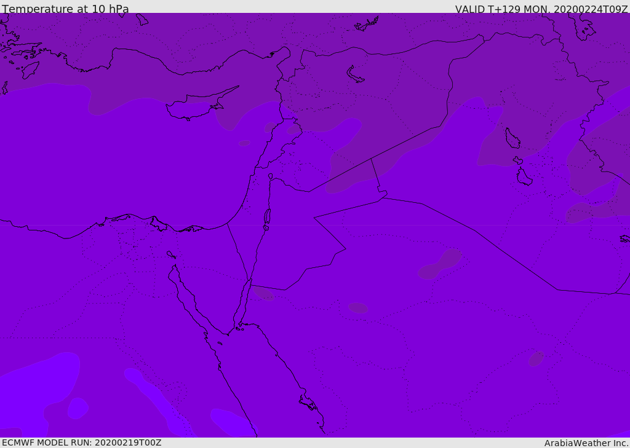Click the 'Temperature at 10 hPa' title
The image size is (630, 448).
click(x=65, y=9)
